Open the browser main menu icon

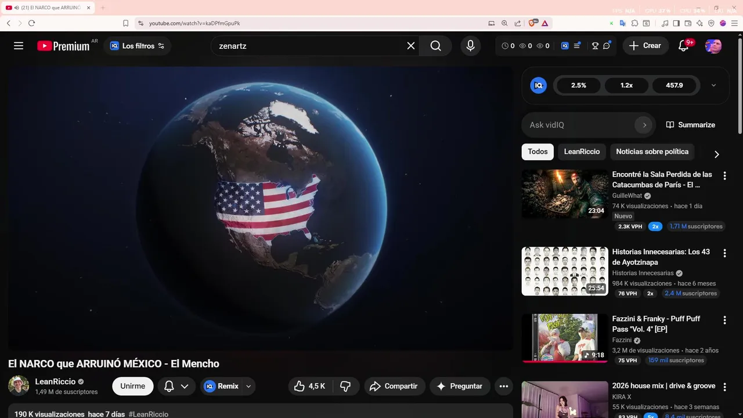(734, 23)
